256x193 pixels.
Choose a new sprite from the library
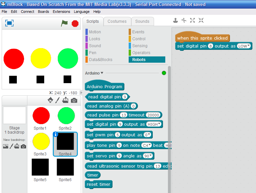click(x=50, y=100)
